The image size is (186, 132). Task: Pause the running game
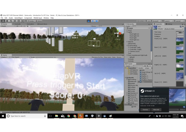(93, 21)
